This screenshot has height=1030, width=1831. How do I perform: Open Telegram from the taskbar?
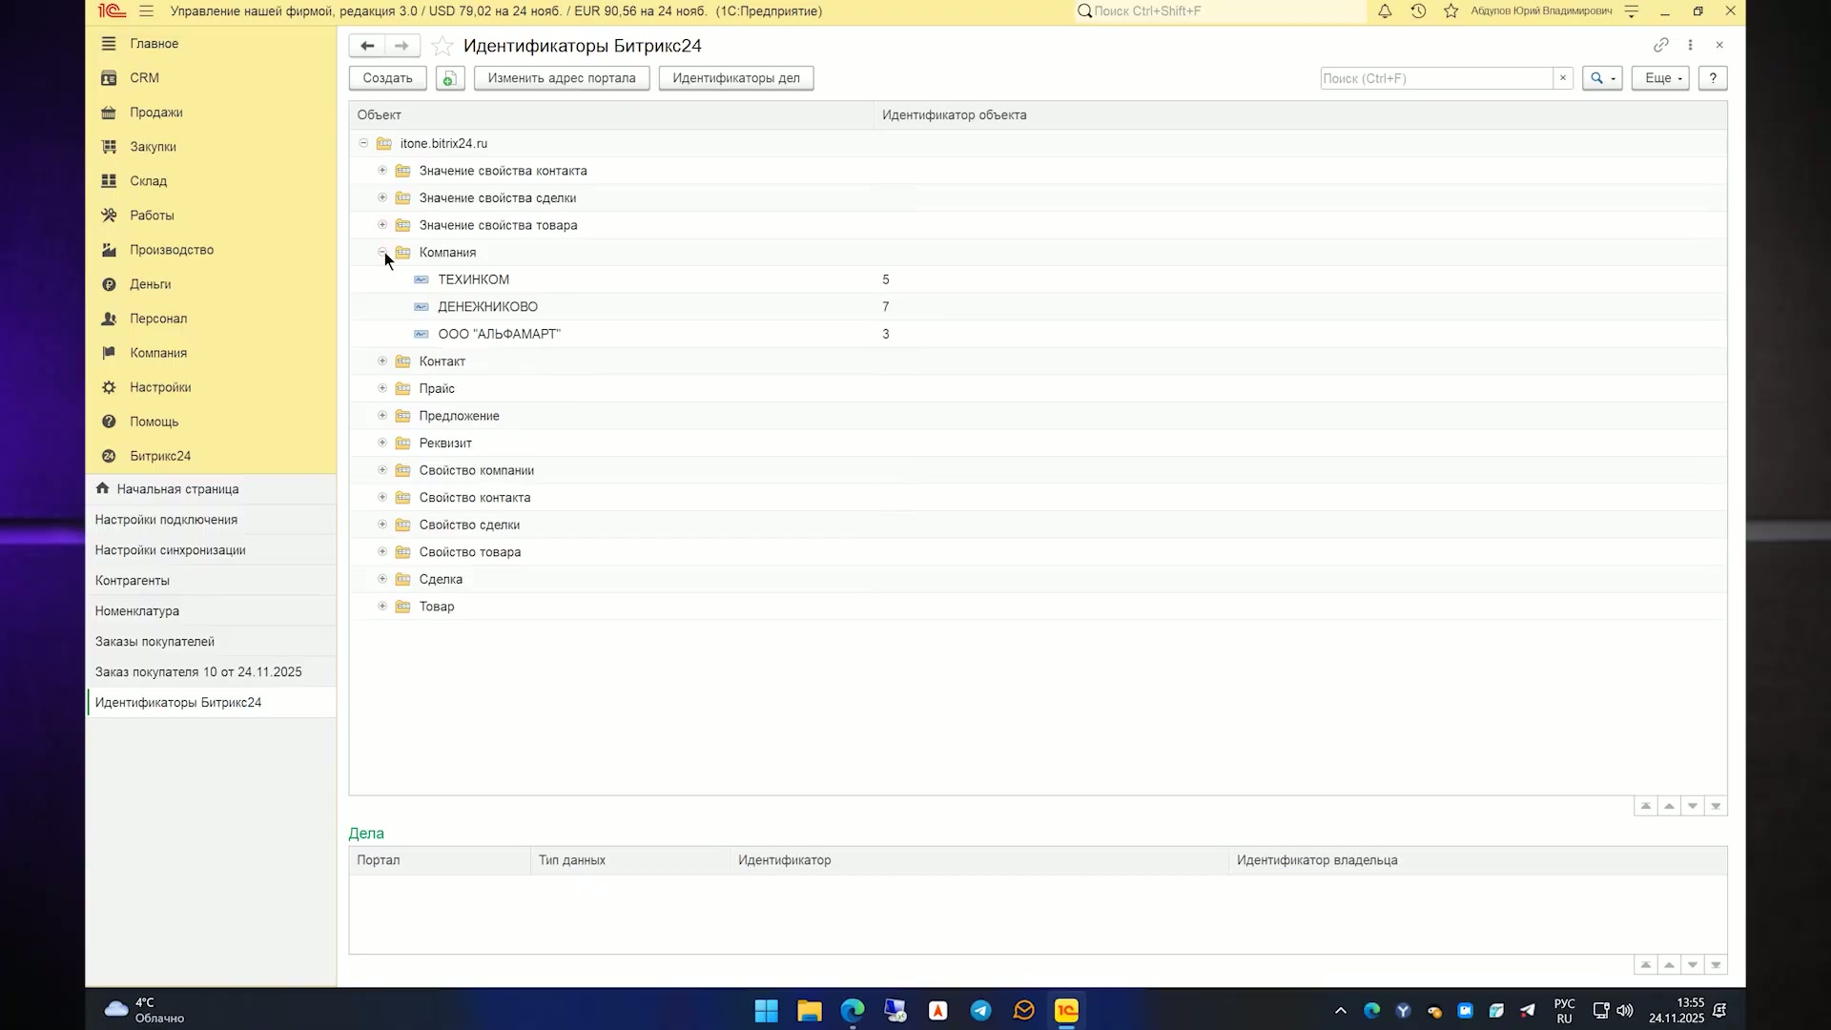(980, 1010)
